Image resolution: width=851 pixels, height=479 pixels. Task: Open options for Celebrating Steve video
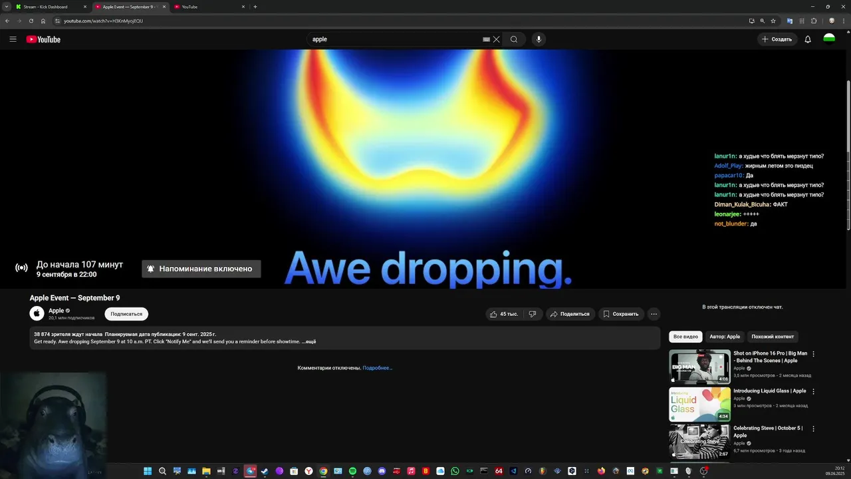[813, 428]
